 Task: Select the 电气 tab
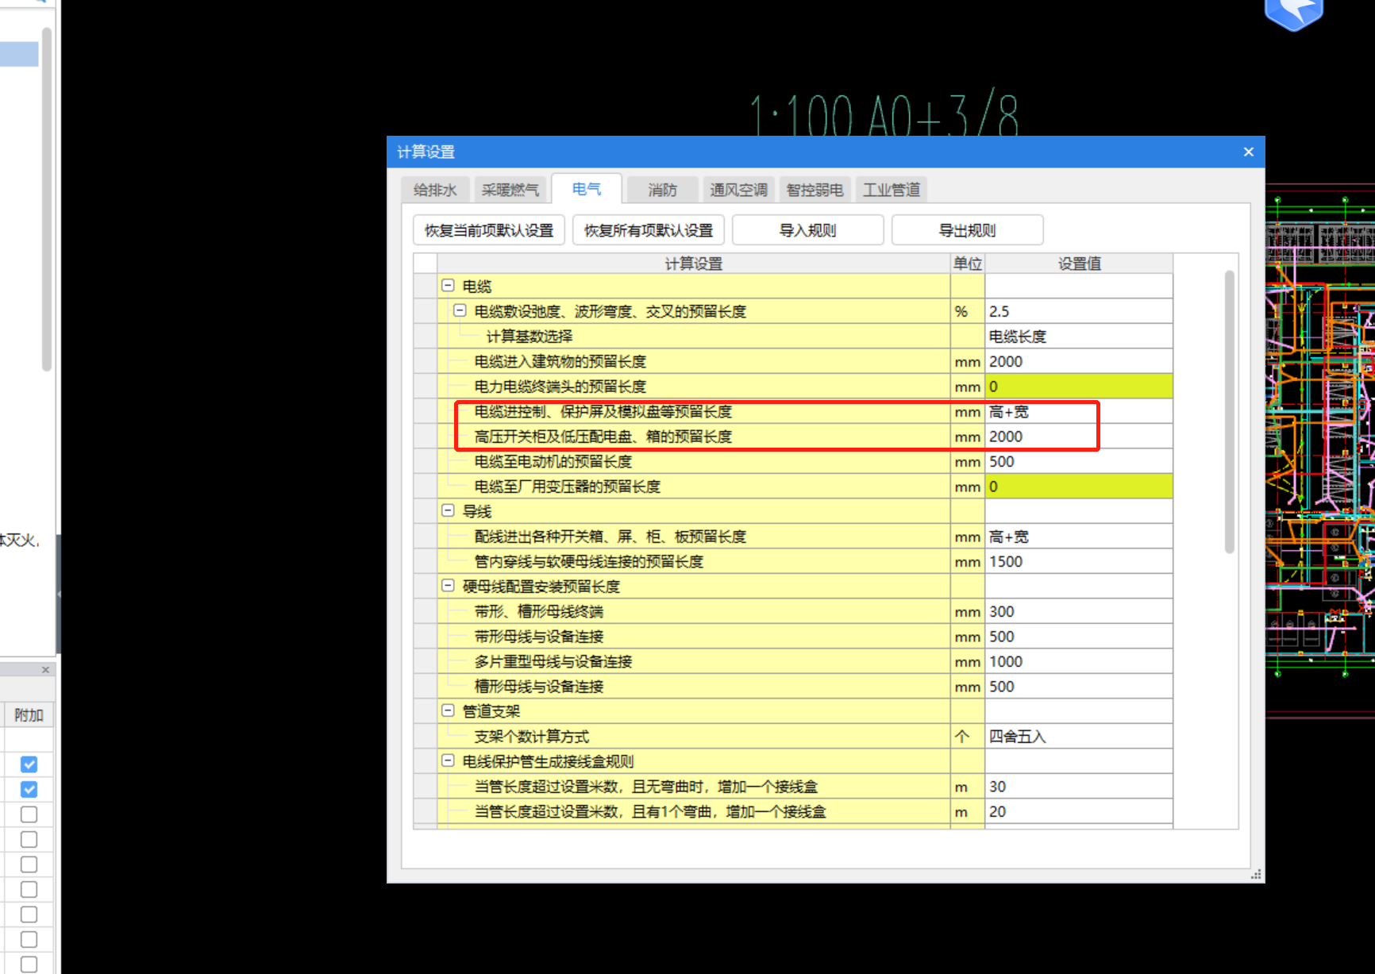point(586,189)
